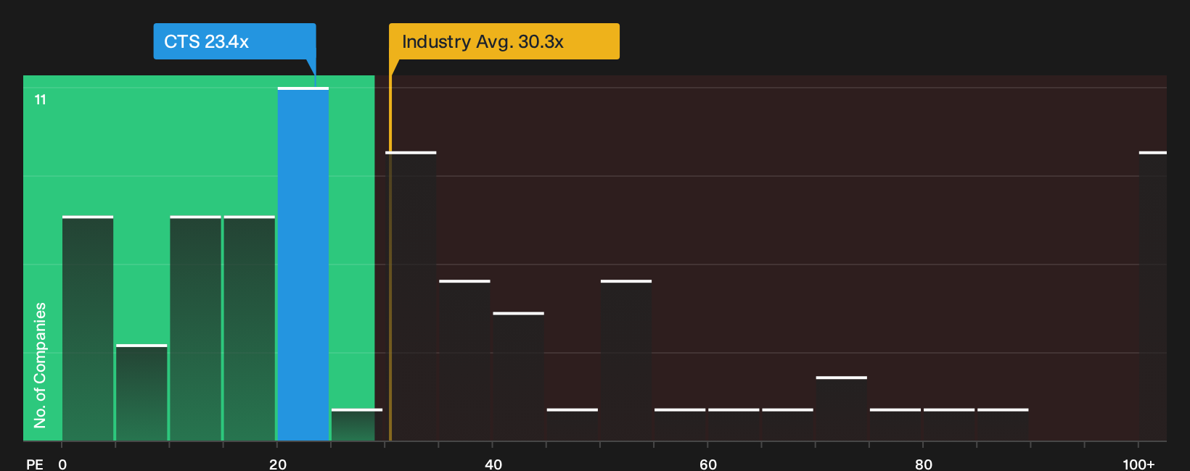The height and width of the screenshot is (471, 1190).
Task: Click the first histogram bar at PE 0
Action: coord(88,328)
